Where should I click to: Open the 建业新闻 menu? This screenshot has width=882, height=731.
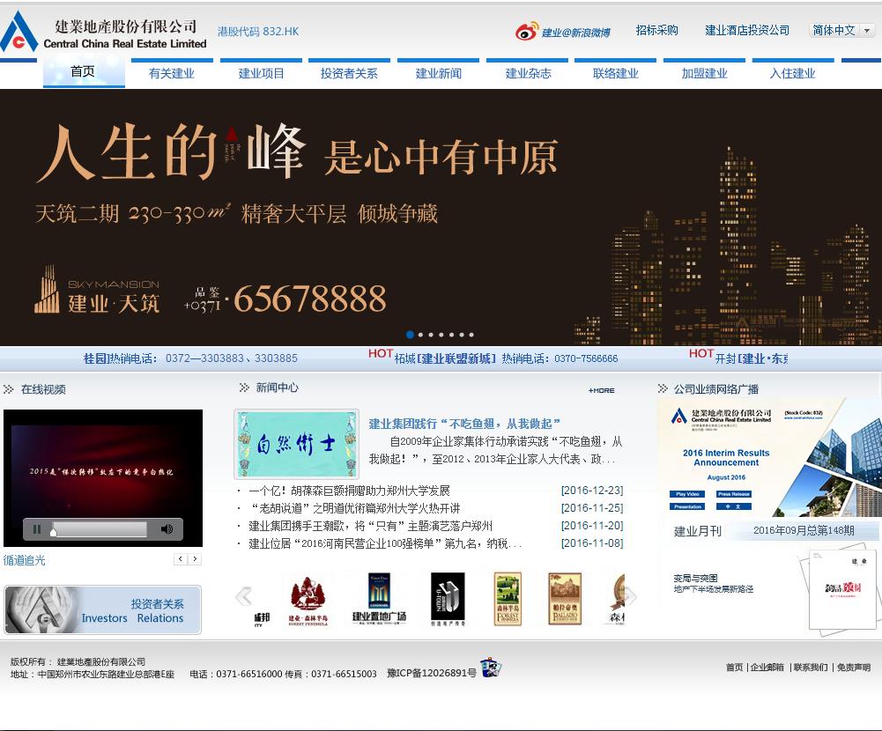point(438,73)
